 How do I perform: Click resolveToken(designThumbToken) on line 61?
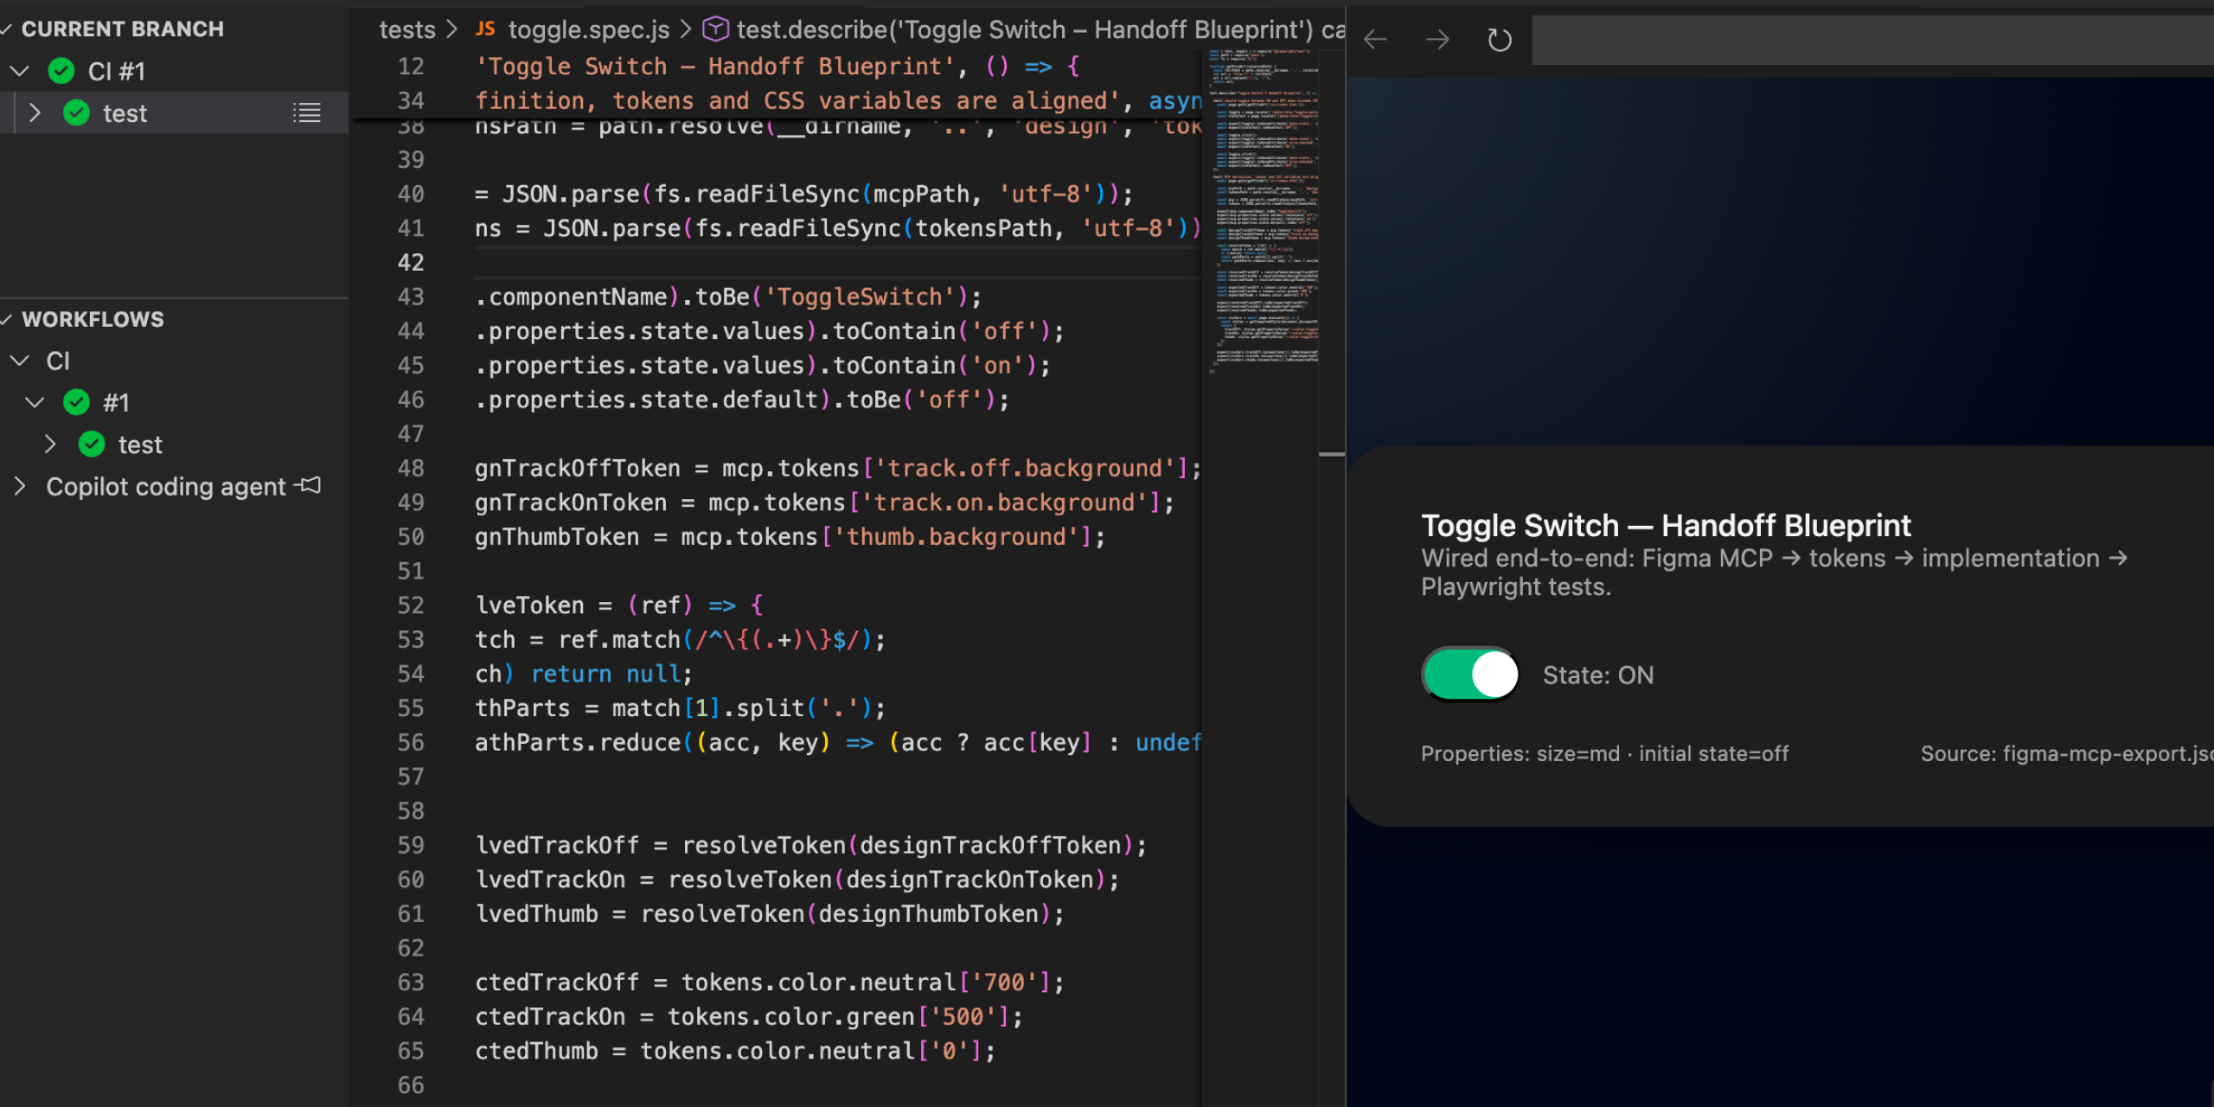click(x=846, y=914)
